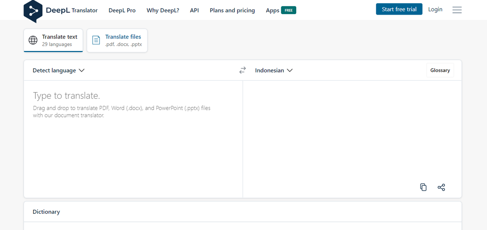The width and height of the screenshot is (487, 230).
Task: Open the DeepL Pro menu item
Action: (x=122, y=10)
